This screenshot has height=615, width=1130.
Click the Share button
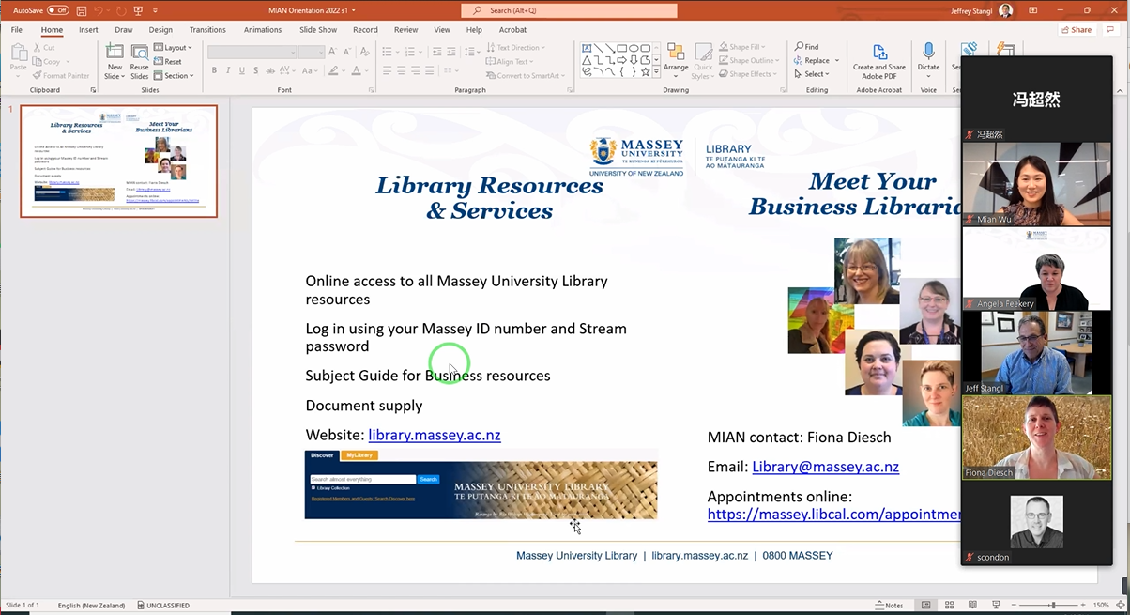(x=1077, y=30)
